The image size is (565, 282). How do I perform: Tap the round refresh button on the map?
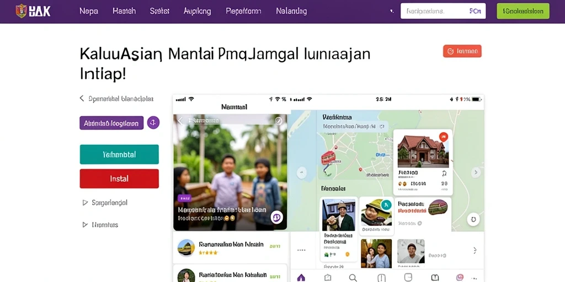pos(473,219)
